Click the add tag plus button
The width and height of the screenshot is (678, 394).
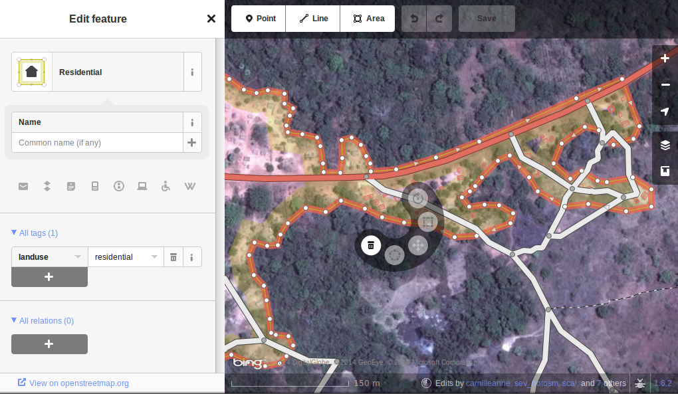click(49, 277)
